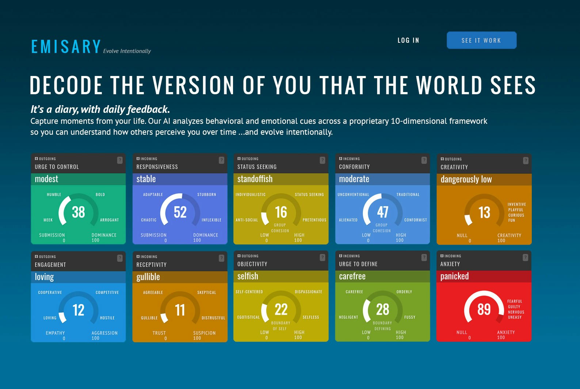Click incoming icon on Urge to Define card
Image resolution: width=580 pixels, height=389 pixels.
340,256
